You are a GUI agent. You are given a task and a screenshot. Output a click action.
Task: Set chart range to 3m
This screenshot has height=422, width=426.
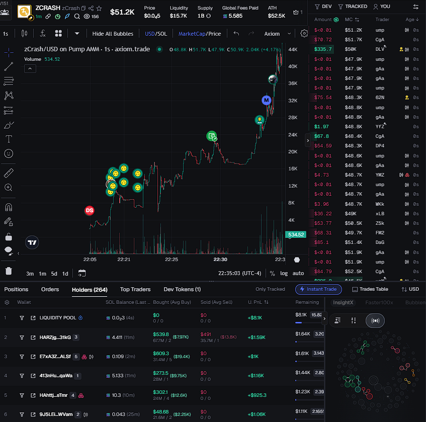30,273
